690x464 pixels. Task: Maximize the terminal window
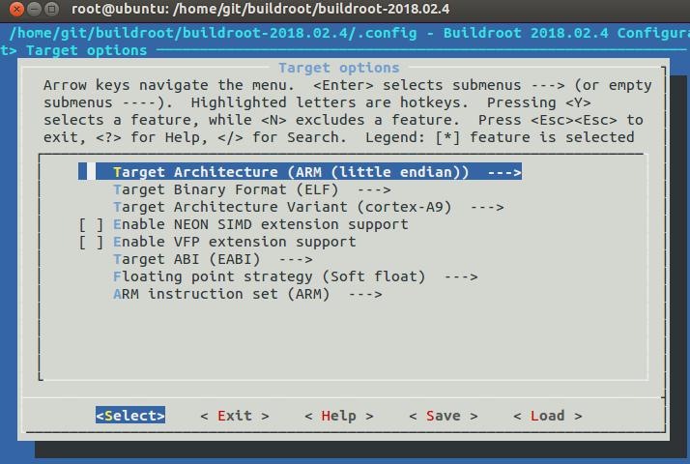tap(51, 9)
